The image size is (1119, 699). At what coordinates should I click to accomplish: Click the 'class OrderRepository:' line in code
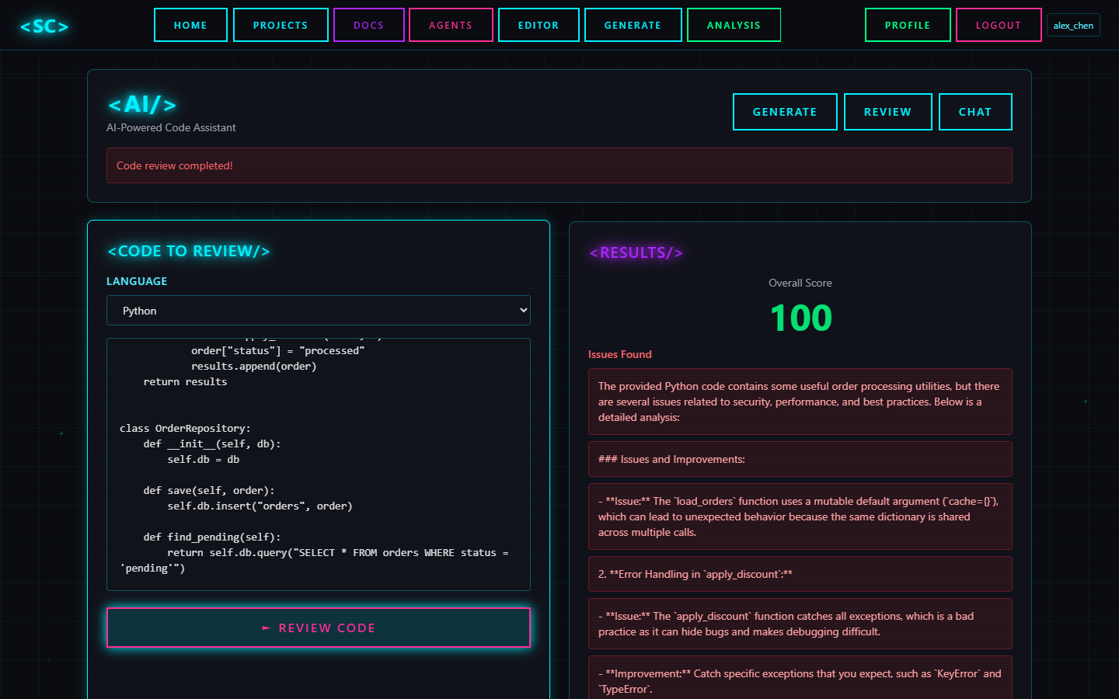(x=185, y=428)
